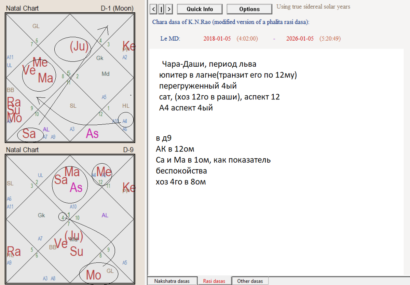
Task: Click the GL label in the D-1 chart
Action: pos(36,26)
